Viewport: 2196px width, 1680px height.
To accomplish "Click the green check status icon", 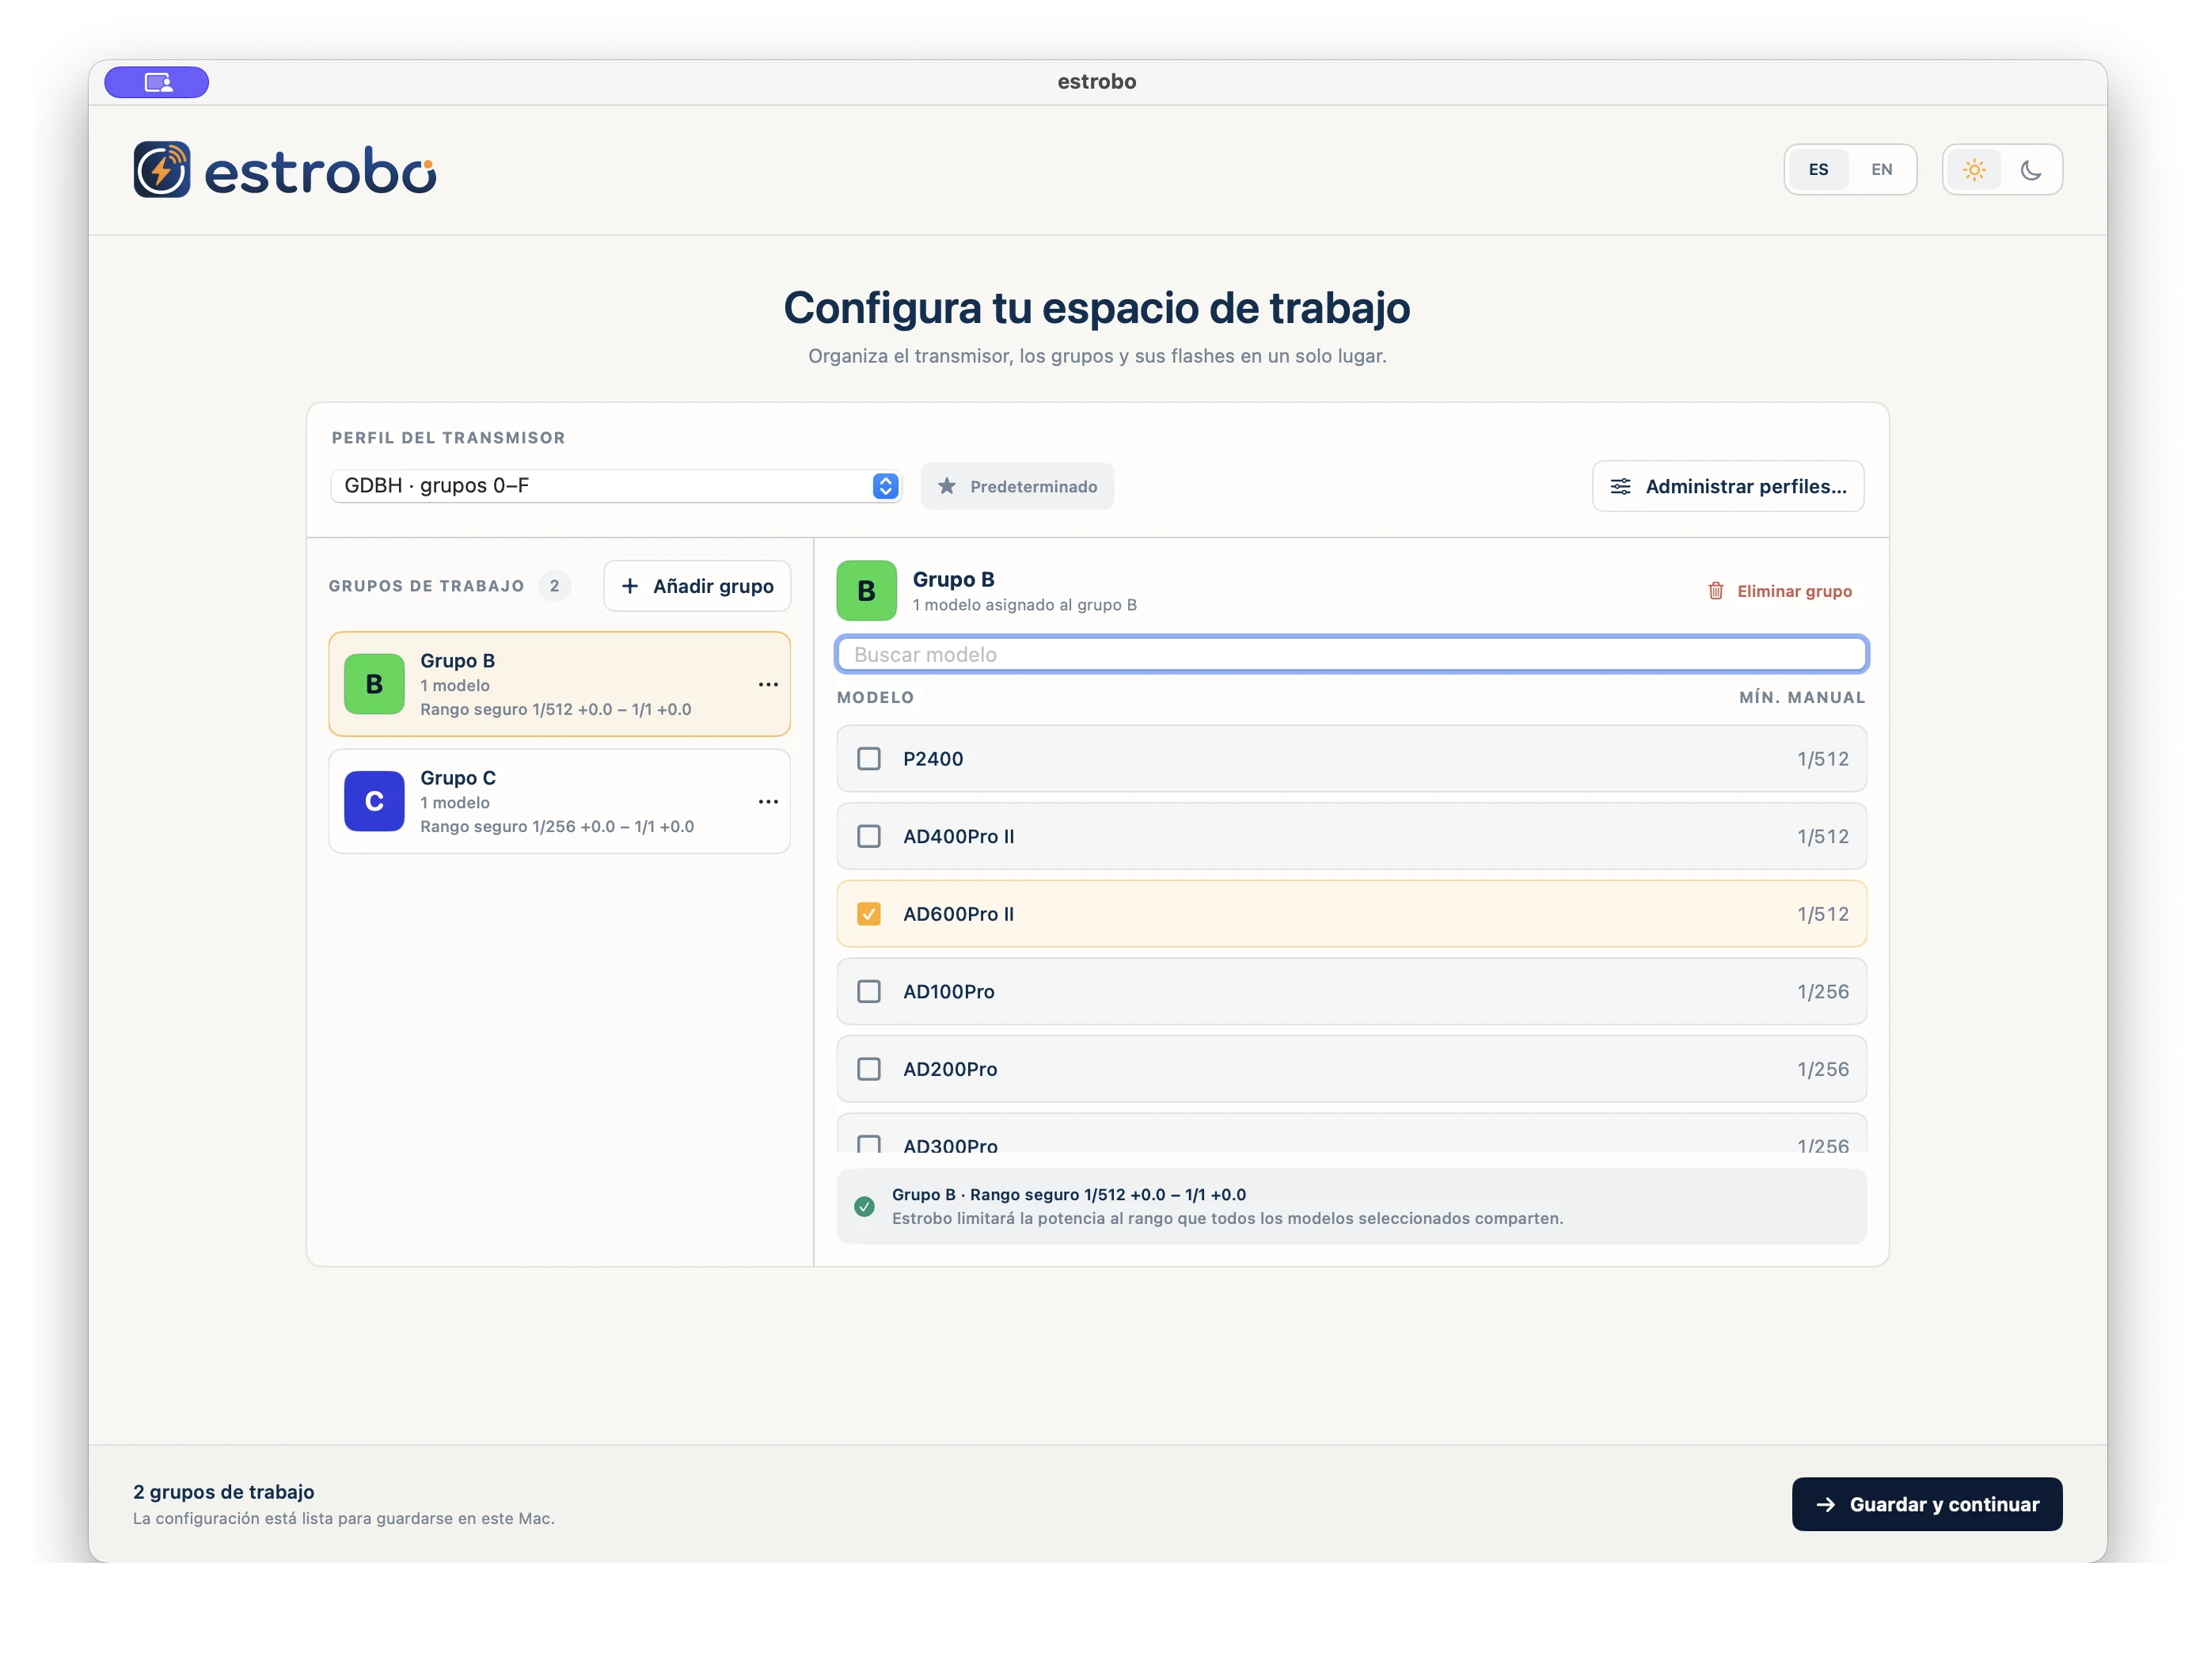I will point(864,1207).
